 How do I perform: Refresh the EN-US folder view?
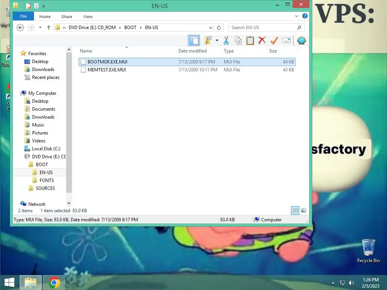219,28
